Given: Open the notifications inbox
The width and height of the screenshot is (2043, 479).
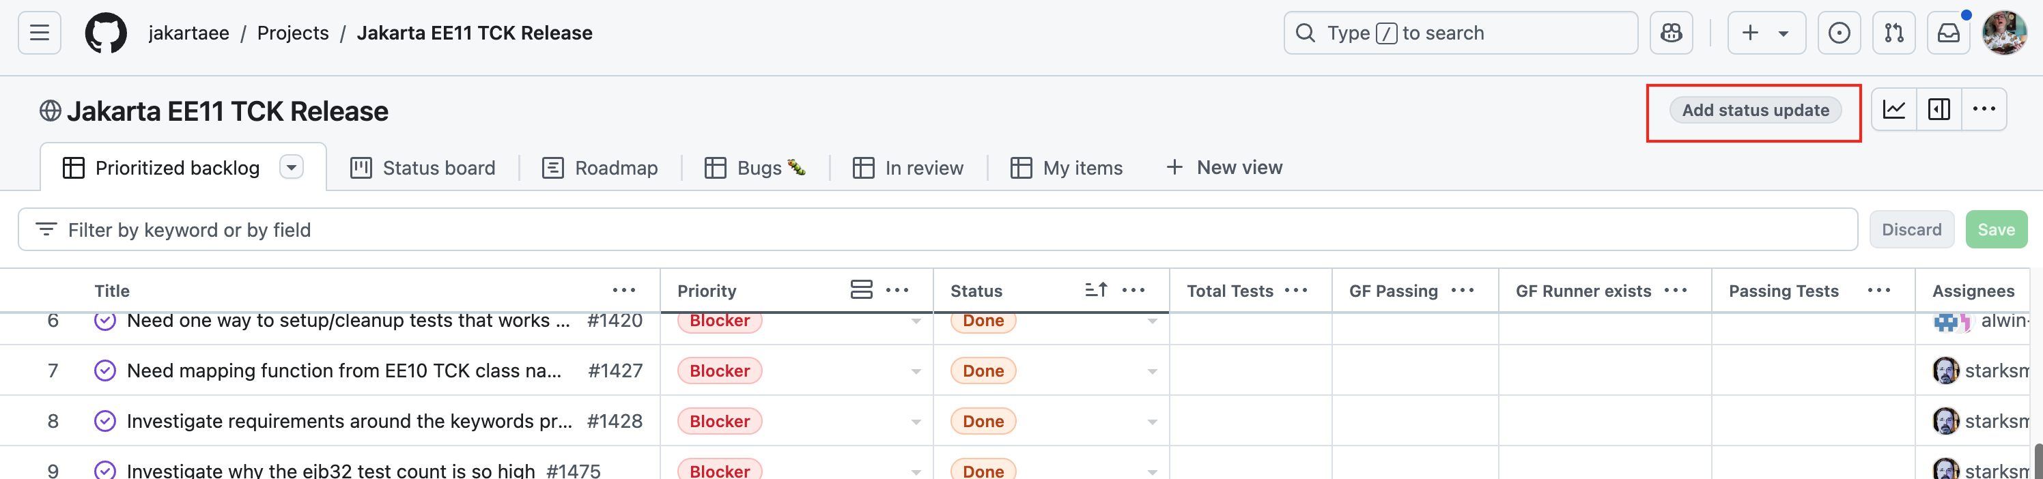Looking at the screenshot, I should click(1948, 33).
